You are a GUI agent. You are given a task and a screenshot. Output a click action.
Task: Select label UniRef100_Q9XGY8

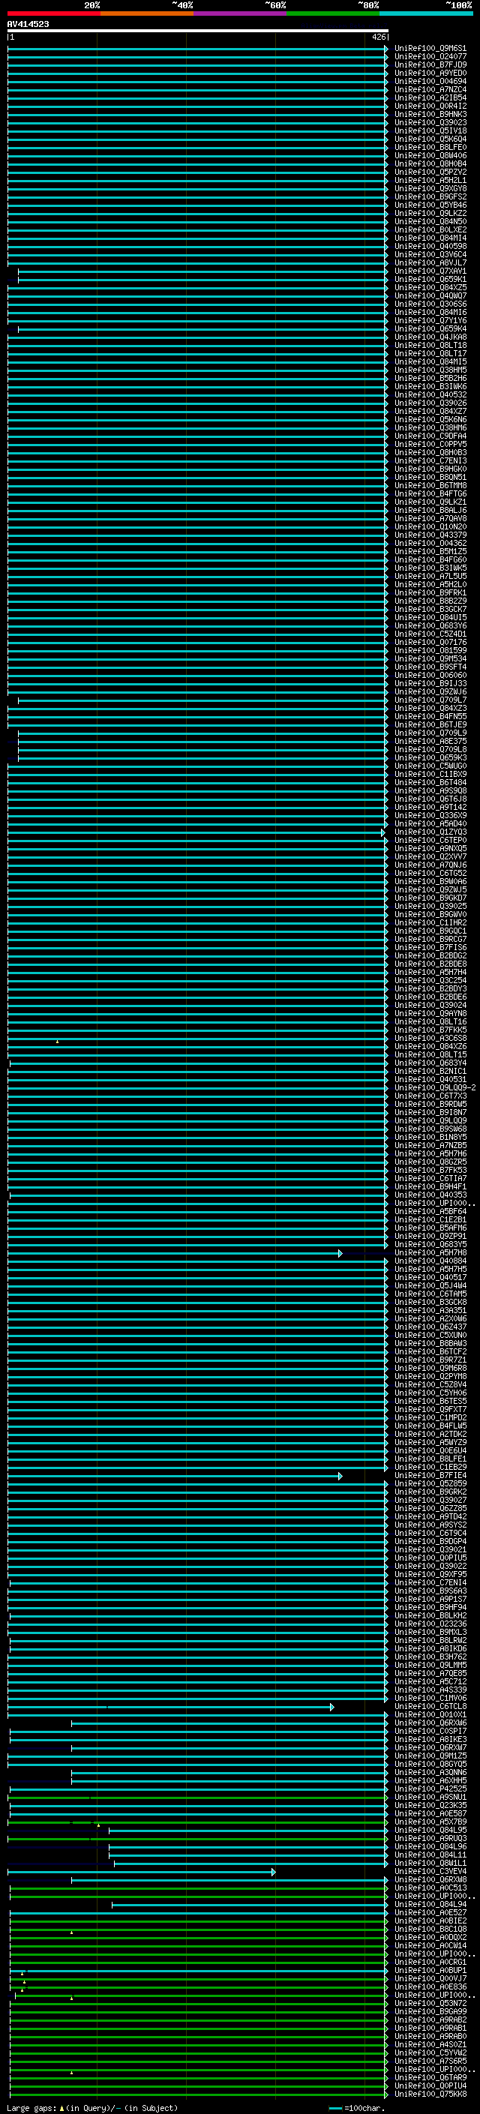(x=430, y=189)
